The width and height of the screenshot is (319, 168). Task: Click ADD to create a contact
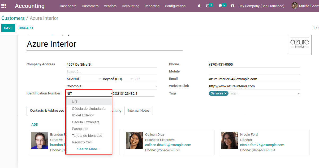click(35, 124)
